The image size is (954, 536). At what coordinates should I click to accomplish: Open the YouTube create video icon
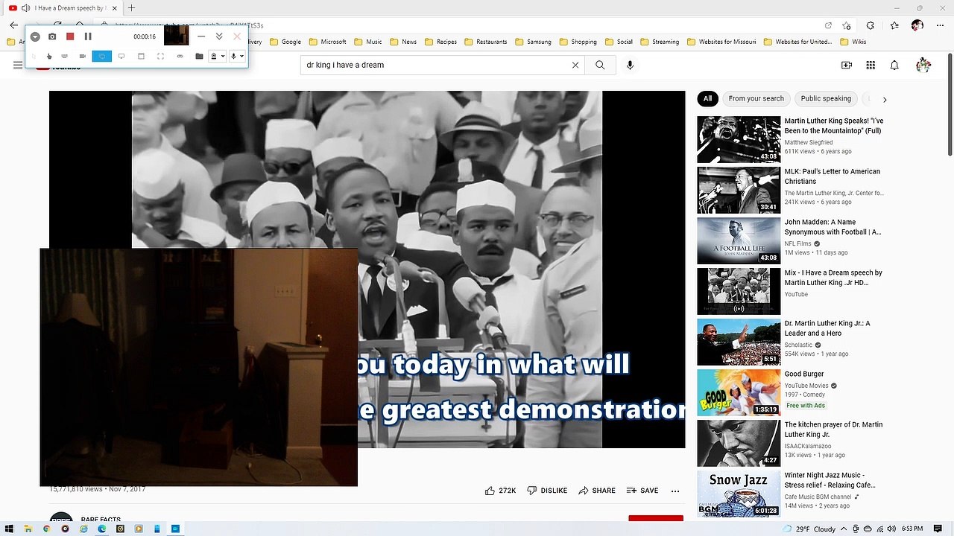(x=847, y=65)
